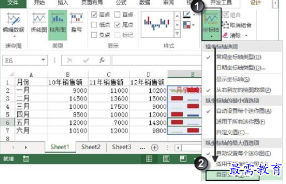Toggle the 高点 checkbox

click(94, 14)
